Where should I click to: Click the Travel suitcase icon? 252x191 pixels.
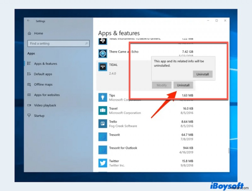pos(103,110)
